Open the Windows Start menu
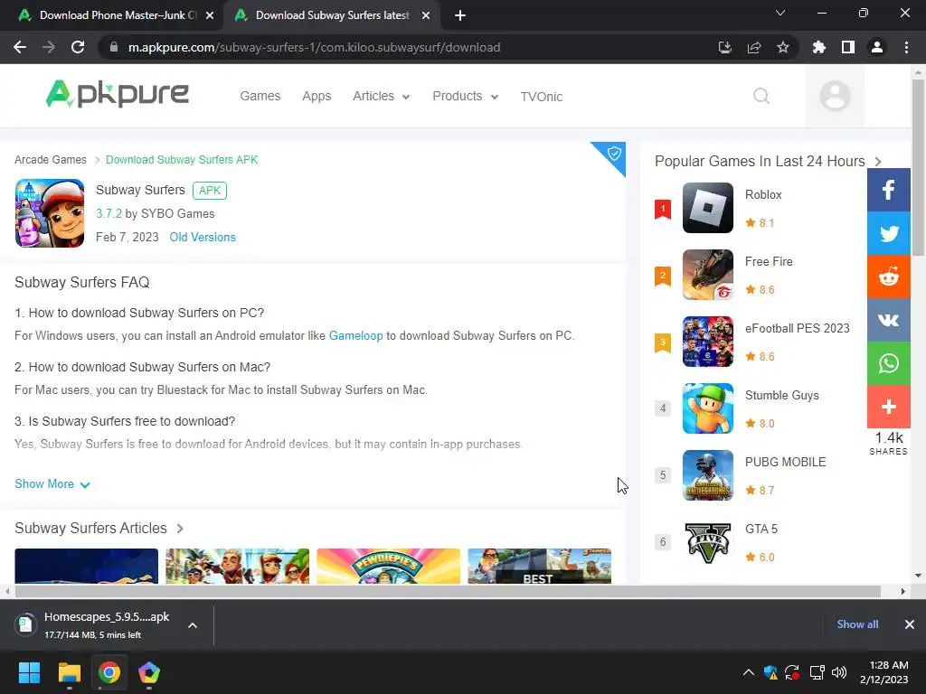 (x=29, y=672)
